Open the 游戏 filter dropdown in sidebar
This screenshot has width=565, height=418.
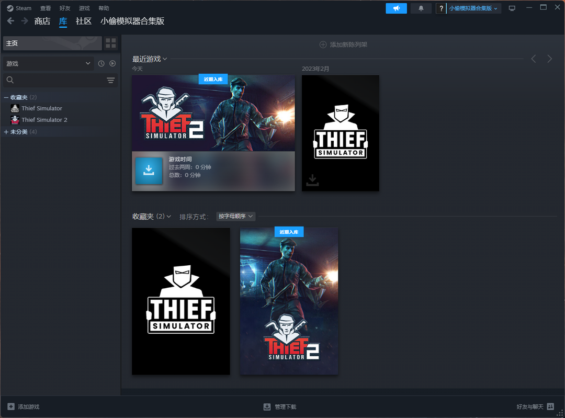pos(48,63)
